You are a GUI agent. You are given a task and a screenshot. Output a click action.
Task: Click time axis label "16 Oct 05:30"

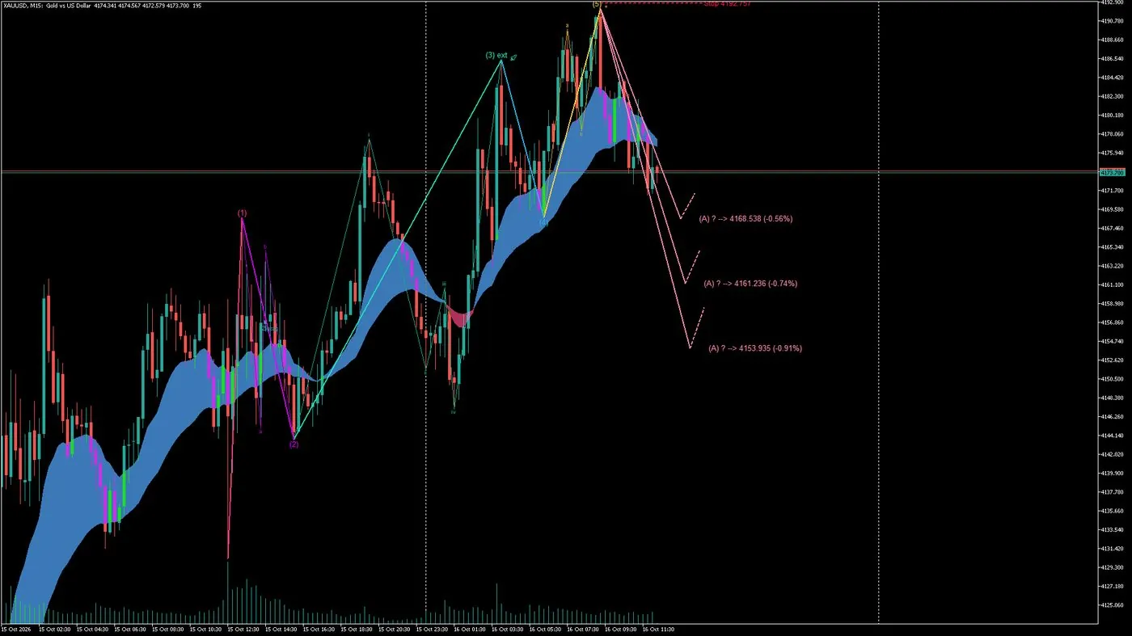tap(545, 629)
